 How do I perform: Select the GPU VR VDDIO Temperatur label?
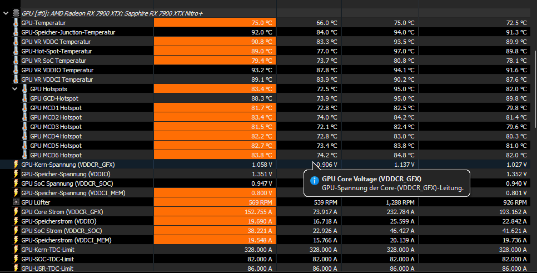pyautogui.click(x=57, y=70)
